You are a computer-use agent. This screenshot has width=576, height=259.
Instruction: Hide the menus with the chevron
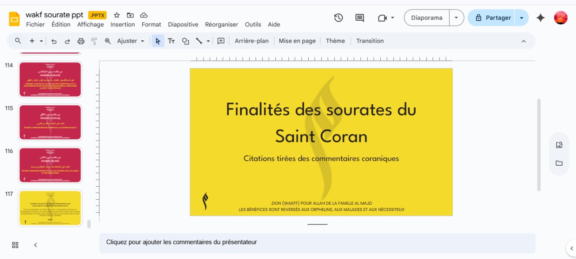click(x=523, y=41)
